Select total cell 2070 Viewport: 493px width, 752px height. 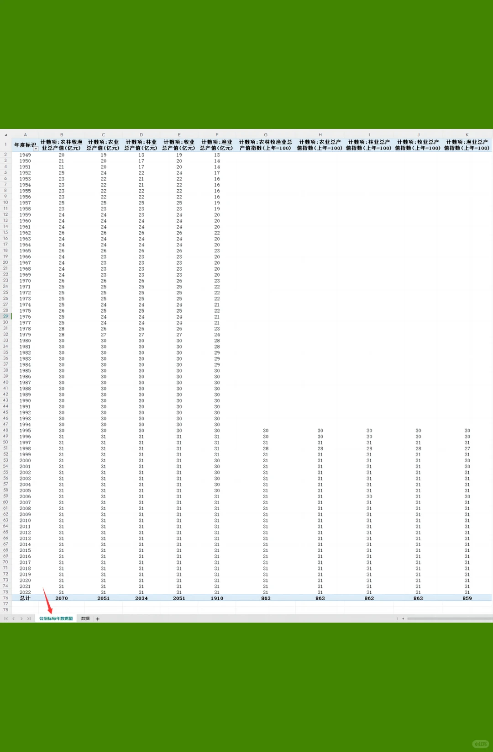pos(61,598)
